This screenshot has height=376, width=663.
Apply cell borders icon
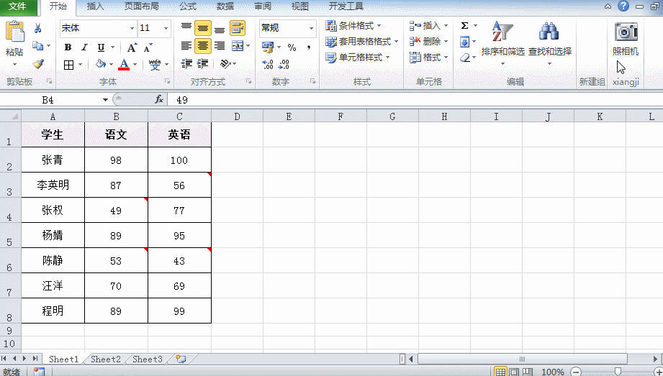pos(68,64)
